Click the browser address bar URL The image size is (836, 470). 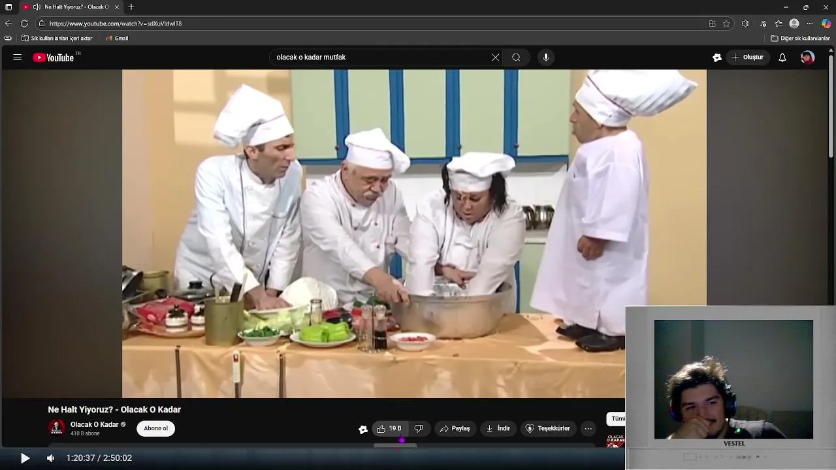tap(116, 23)
